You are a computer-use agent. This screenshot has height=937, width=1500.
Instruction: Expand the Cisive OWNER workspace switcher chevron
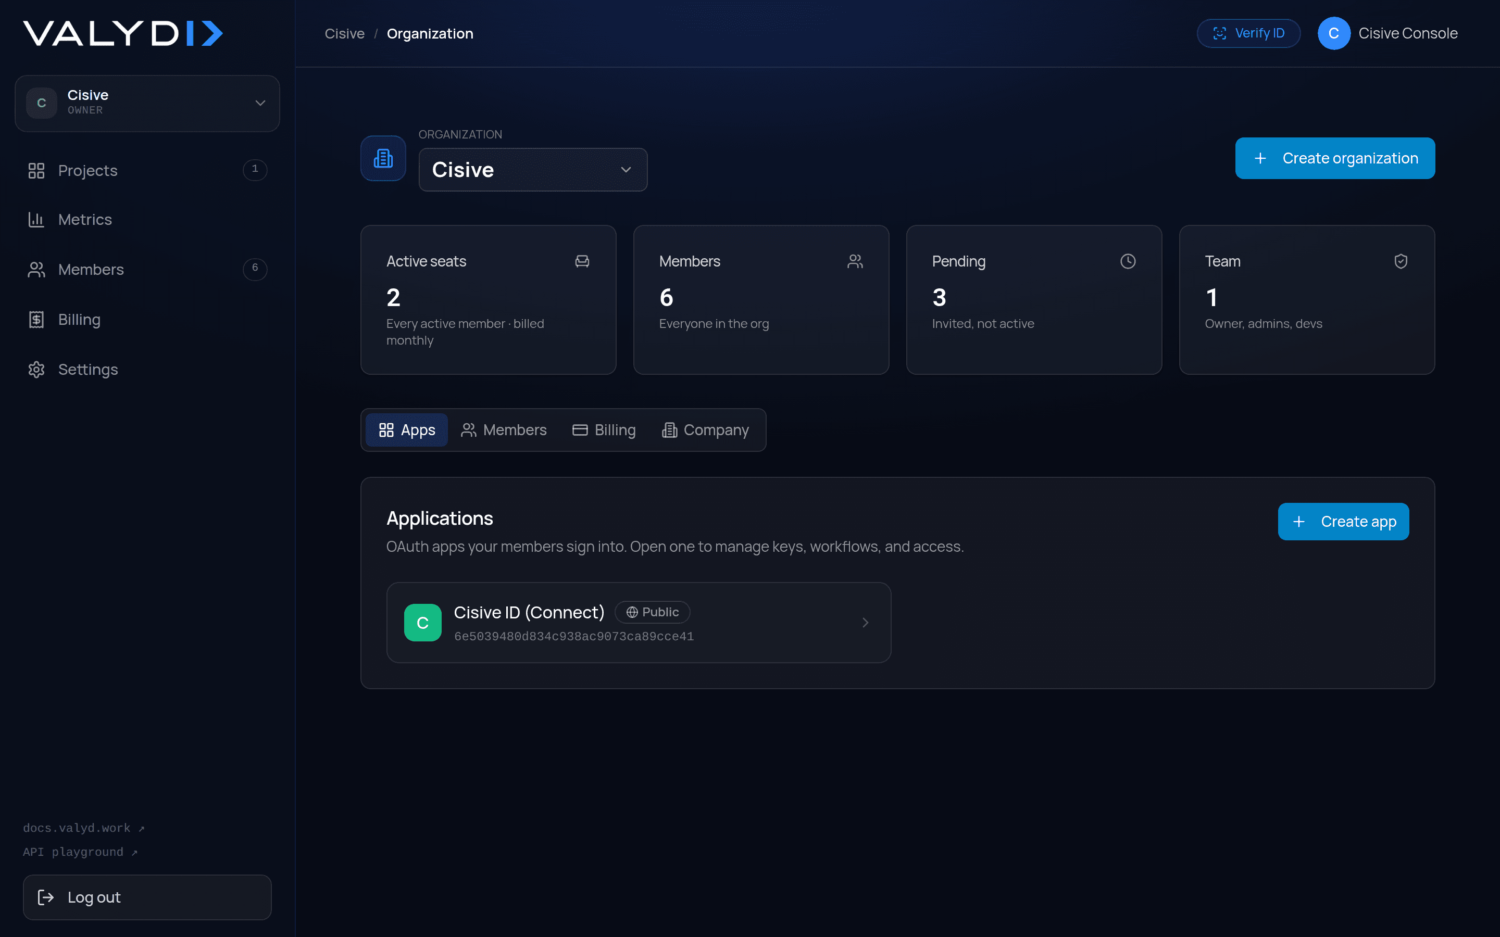(260, 103)
